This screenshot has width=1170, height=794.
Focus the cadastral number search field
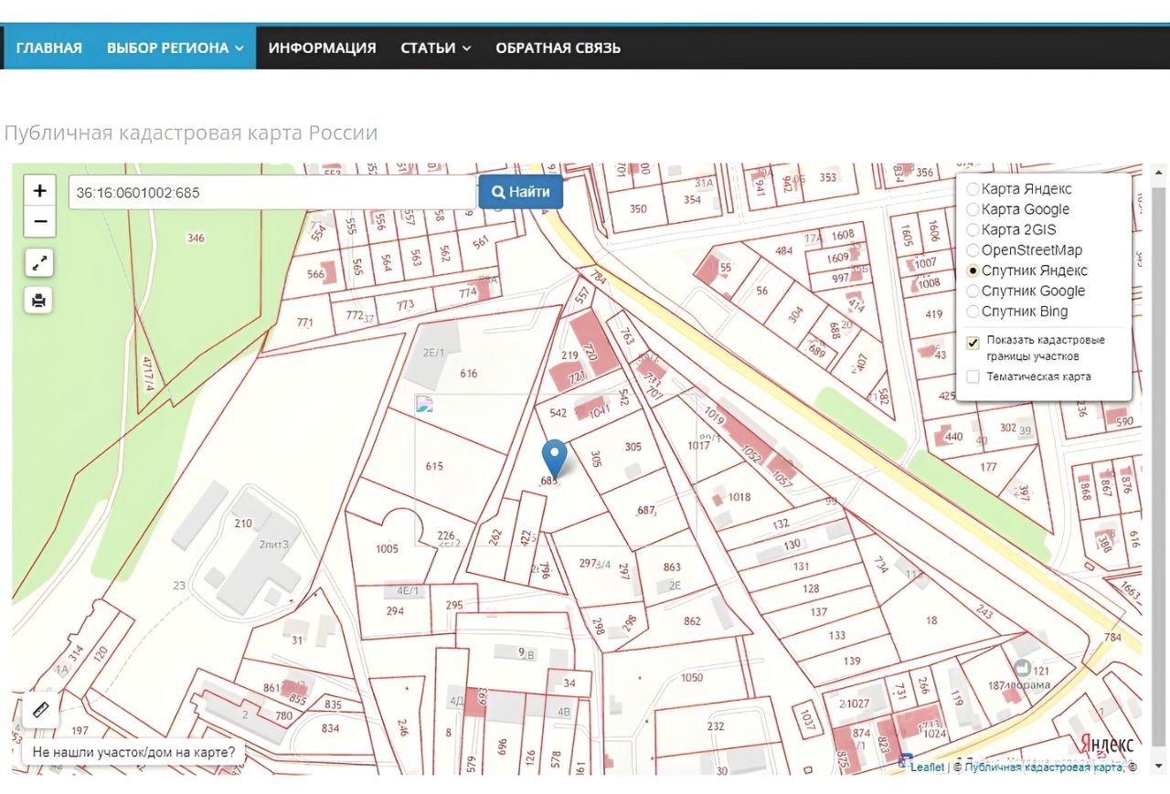(272, 193)
